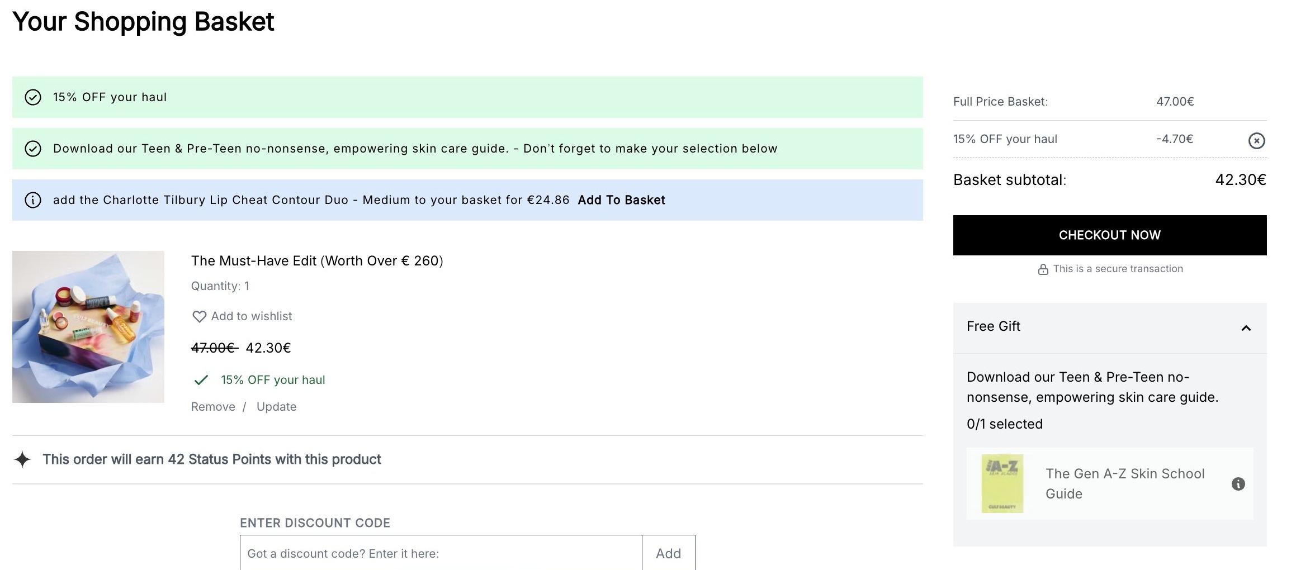Click the star icon beside Status Points
Viewport: 1296px width, 570px height.
pos(22,459)
